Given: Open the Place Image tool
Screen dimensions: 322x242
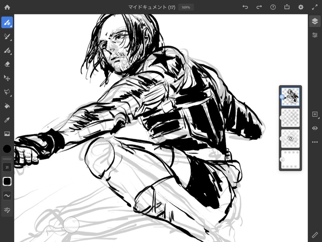Looking at the screenshot, I should click(7, 134).
